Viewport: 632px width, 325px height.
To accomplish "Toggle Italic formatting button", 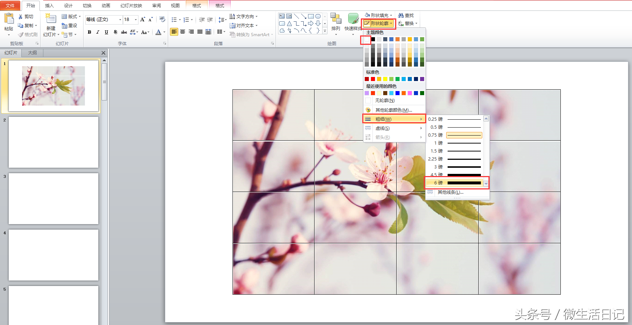I will tap(98, 32).
